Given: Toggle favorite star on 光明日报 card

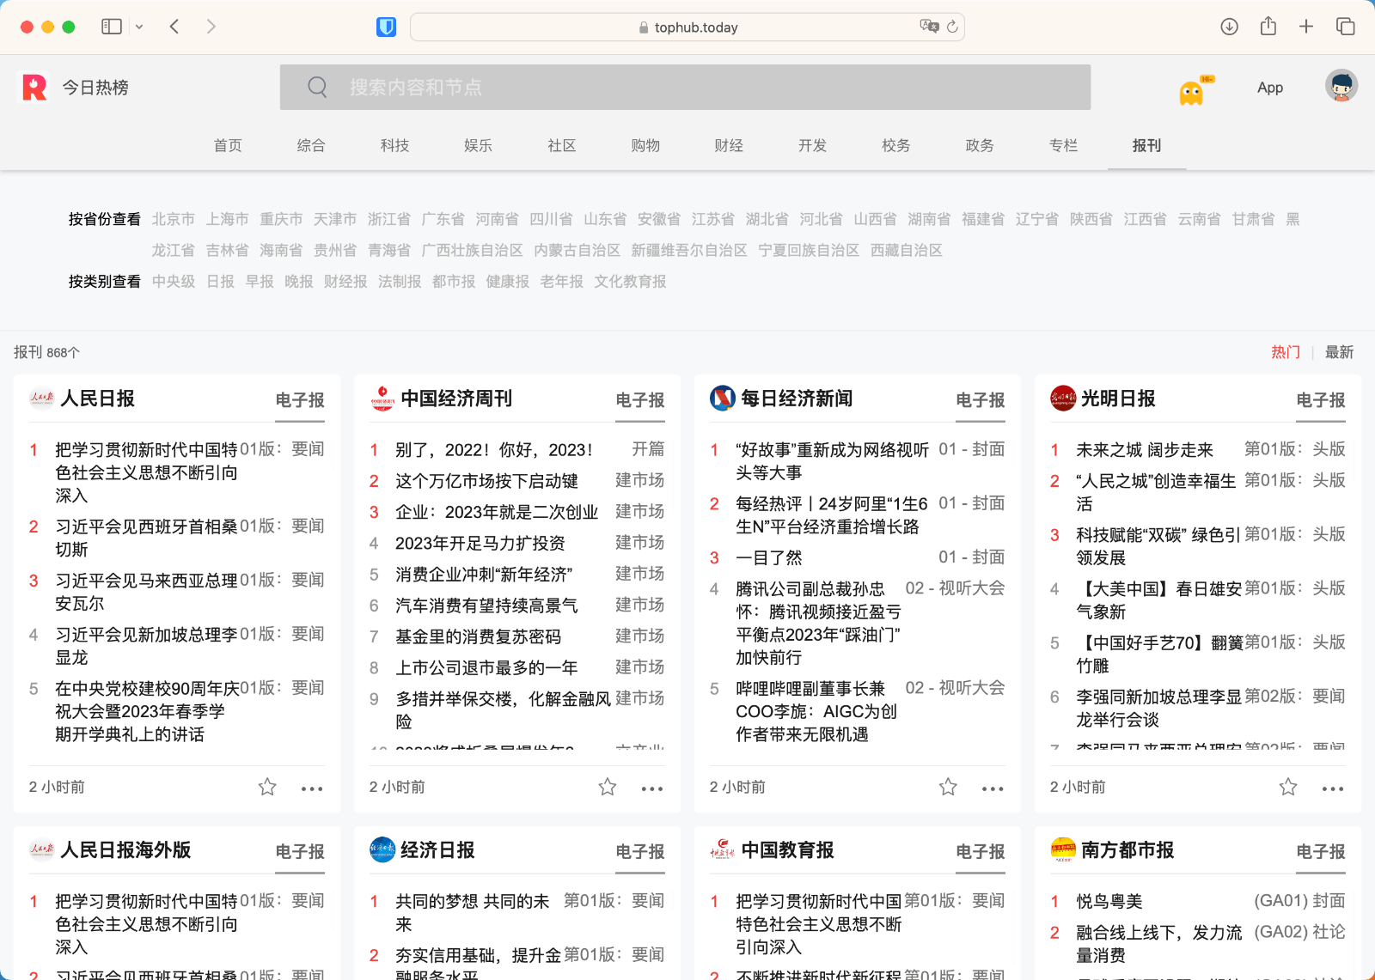Looking at the screenshot, I should pyautogui.click(x=1288, y=787).
